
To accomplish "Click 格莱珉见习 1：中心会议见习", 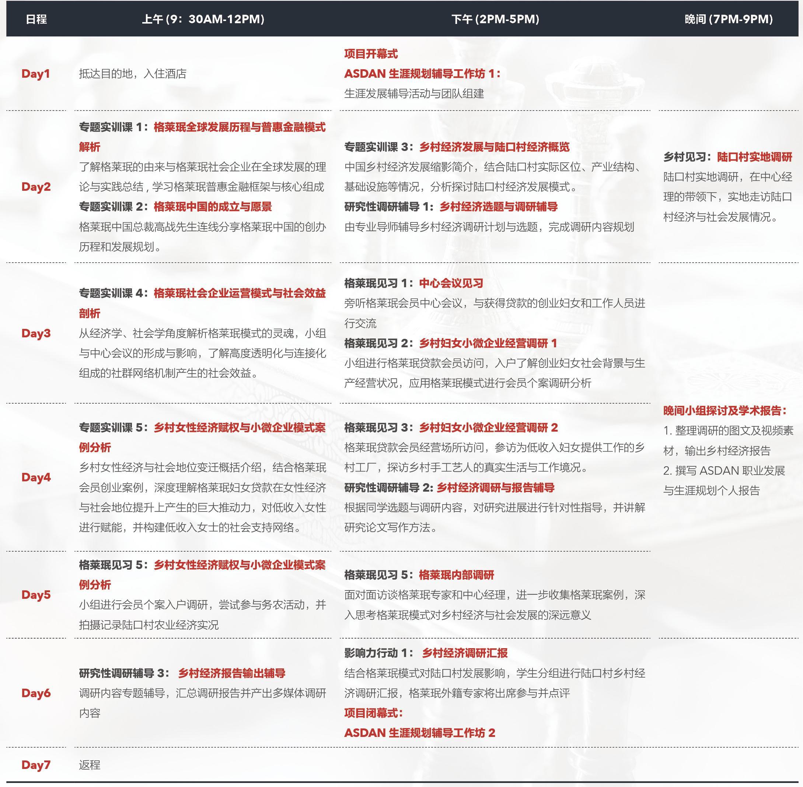I will [x=414, y=283].
